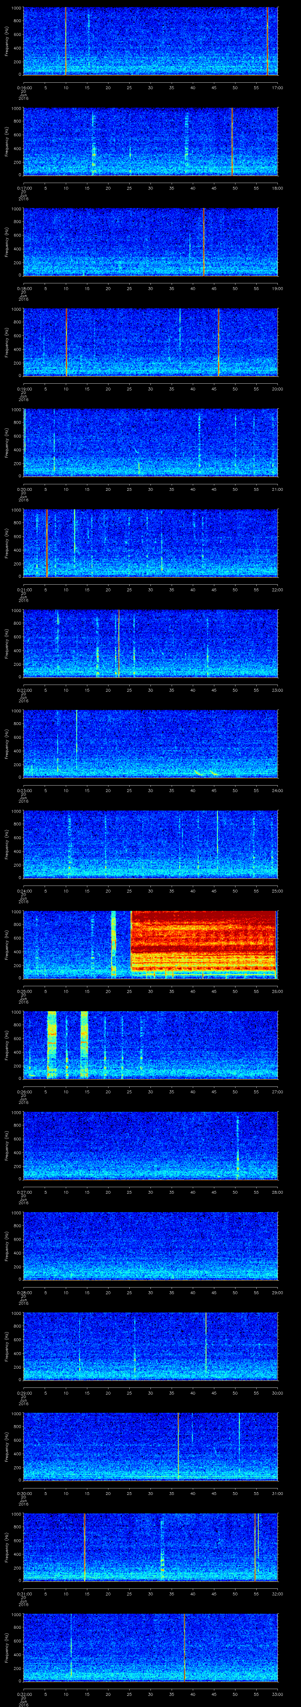Select the second yellow burst in the 0:26:00 spectrogram

(84, 1044)
